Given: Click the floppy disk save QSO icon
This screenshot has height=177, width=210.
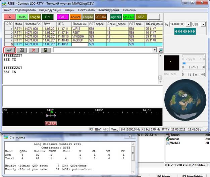Looking at the screenshot, I should coord(46,50).
